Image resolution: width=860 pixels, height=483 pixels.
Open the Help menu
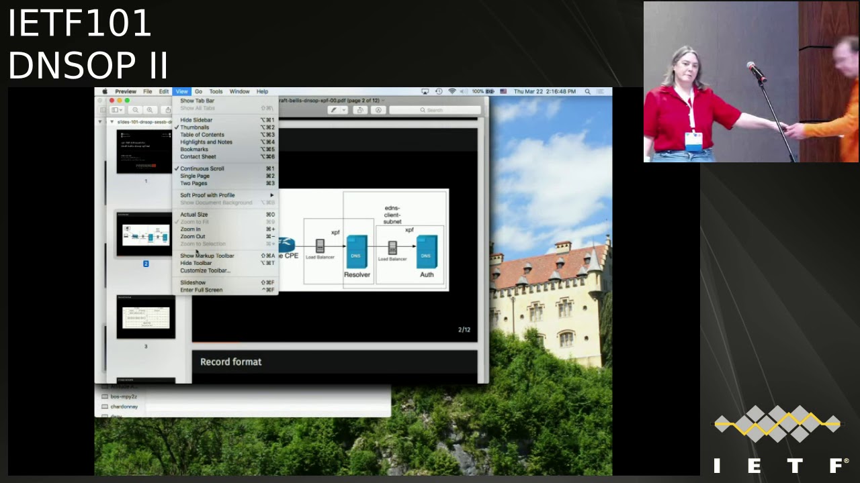click(262, 91)
